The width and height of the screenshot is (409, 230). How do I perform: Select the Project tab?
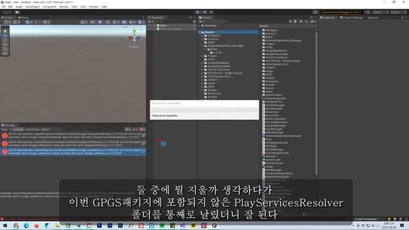[205, 17]
